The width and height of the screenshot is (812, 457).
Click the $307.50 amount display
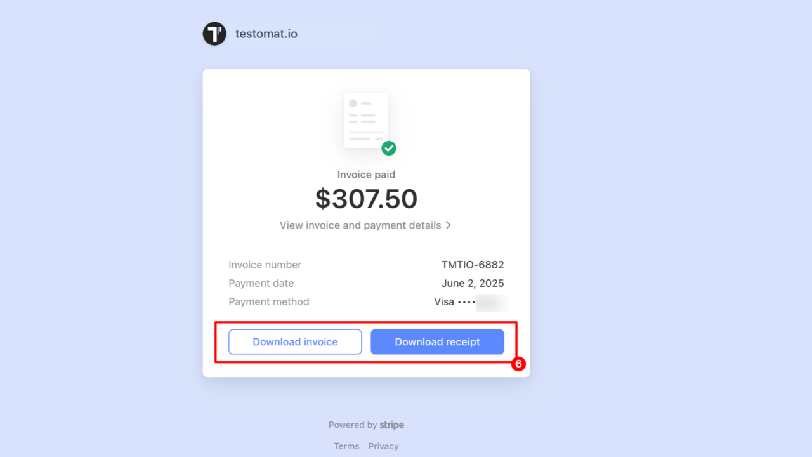click(366, 199)
